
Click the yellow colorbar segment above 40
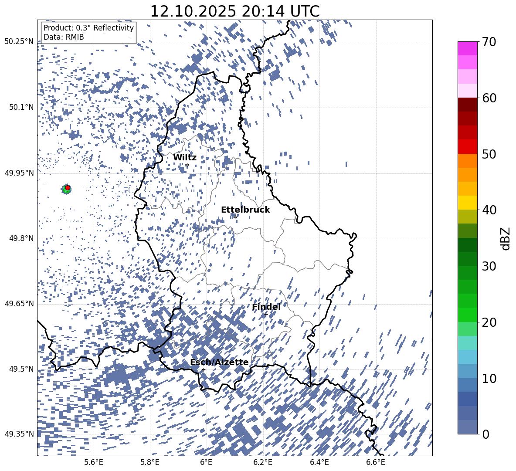[x=467, y=203]
